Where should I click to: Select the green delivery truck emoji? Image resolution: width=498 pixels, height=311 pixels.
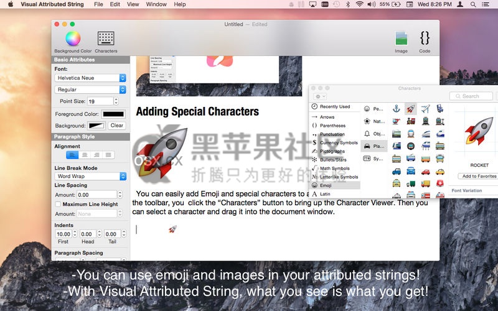(x=411, y=183)
